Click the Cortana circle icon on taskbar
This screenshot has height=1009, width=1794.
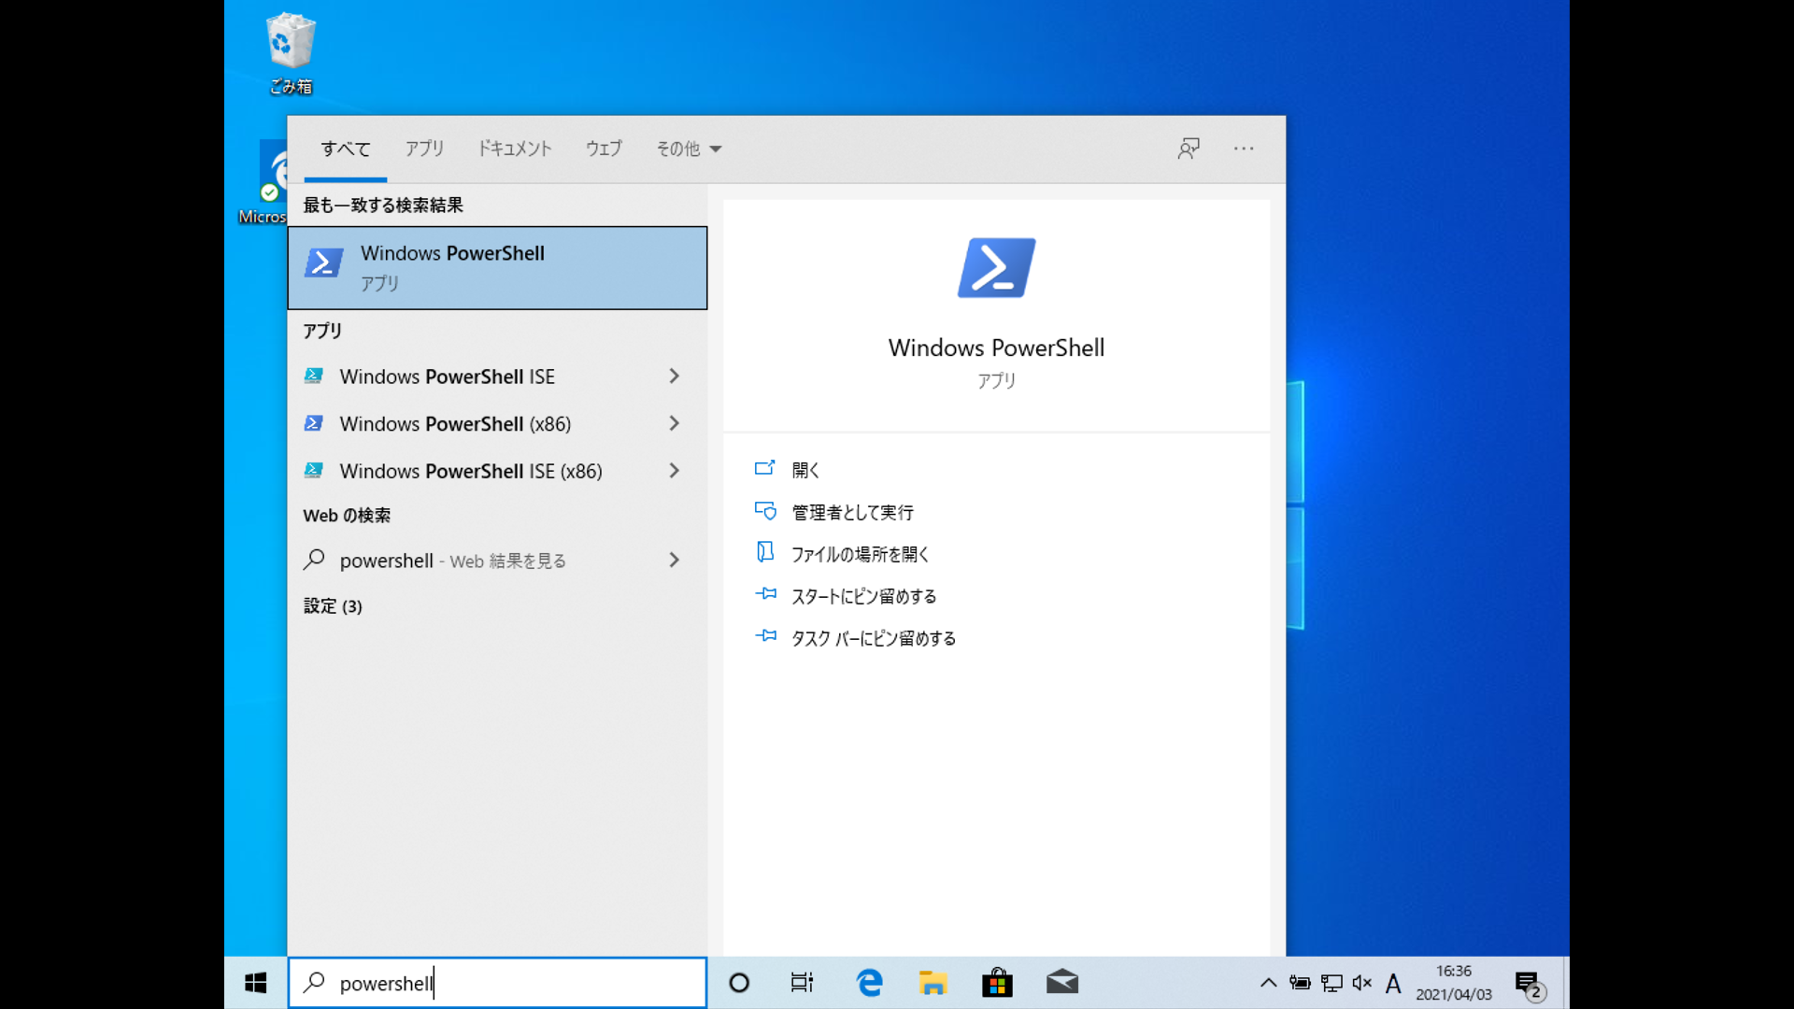(739, 983)
